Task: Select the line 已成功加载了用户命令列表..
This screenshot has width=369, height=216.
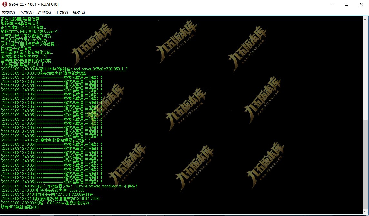Action: click(25, 40)
